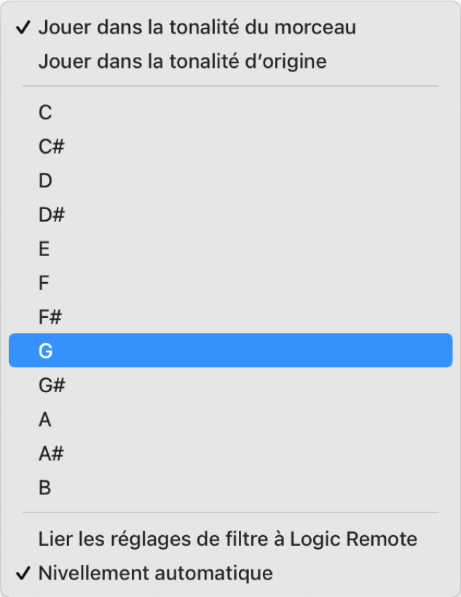Set key to F#
The image size is (461, 597).
point(51,317)
